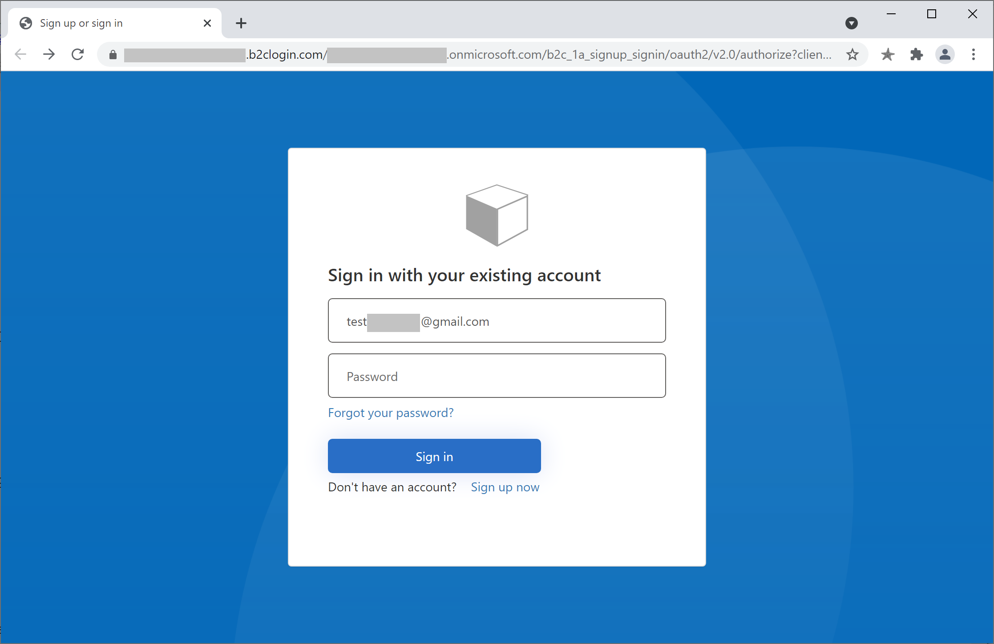Image resolution: width=994 pixels, height=644 pixels.
Task: Open the Extensions puzzle menu
Action: [917, 54]
